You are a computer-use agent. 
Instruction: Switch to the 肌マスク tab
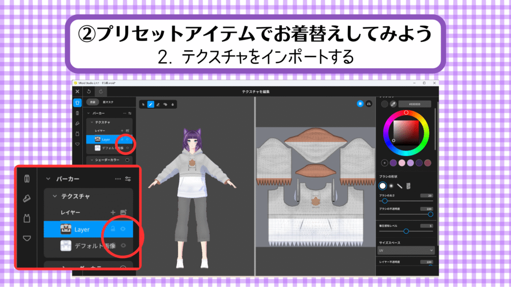(108, 102)
